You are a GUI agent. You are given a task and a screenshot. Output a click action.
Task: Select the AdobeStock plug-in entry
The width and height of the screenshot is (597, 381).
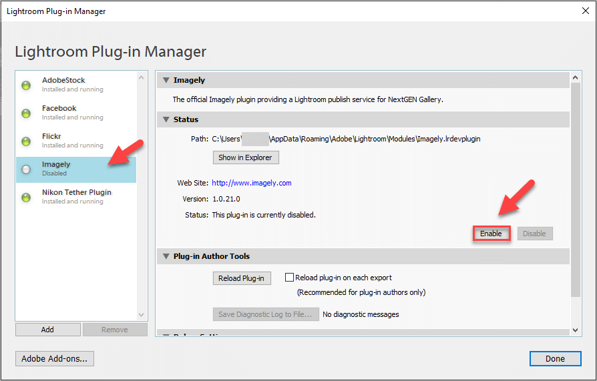coord(76,85)
